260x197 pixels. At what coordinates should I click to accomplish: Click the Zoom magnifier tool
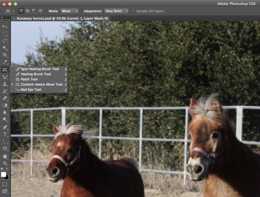click(x=5, y=163)
